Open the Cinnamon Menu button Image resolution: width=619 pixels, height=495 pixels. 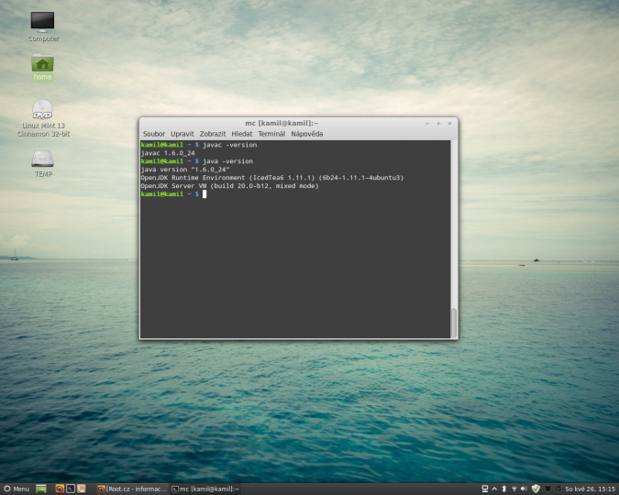click(17, 489)
